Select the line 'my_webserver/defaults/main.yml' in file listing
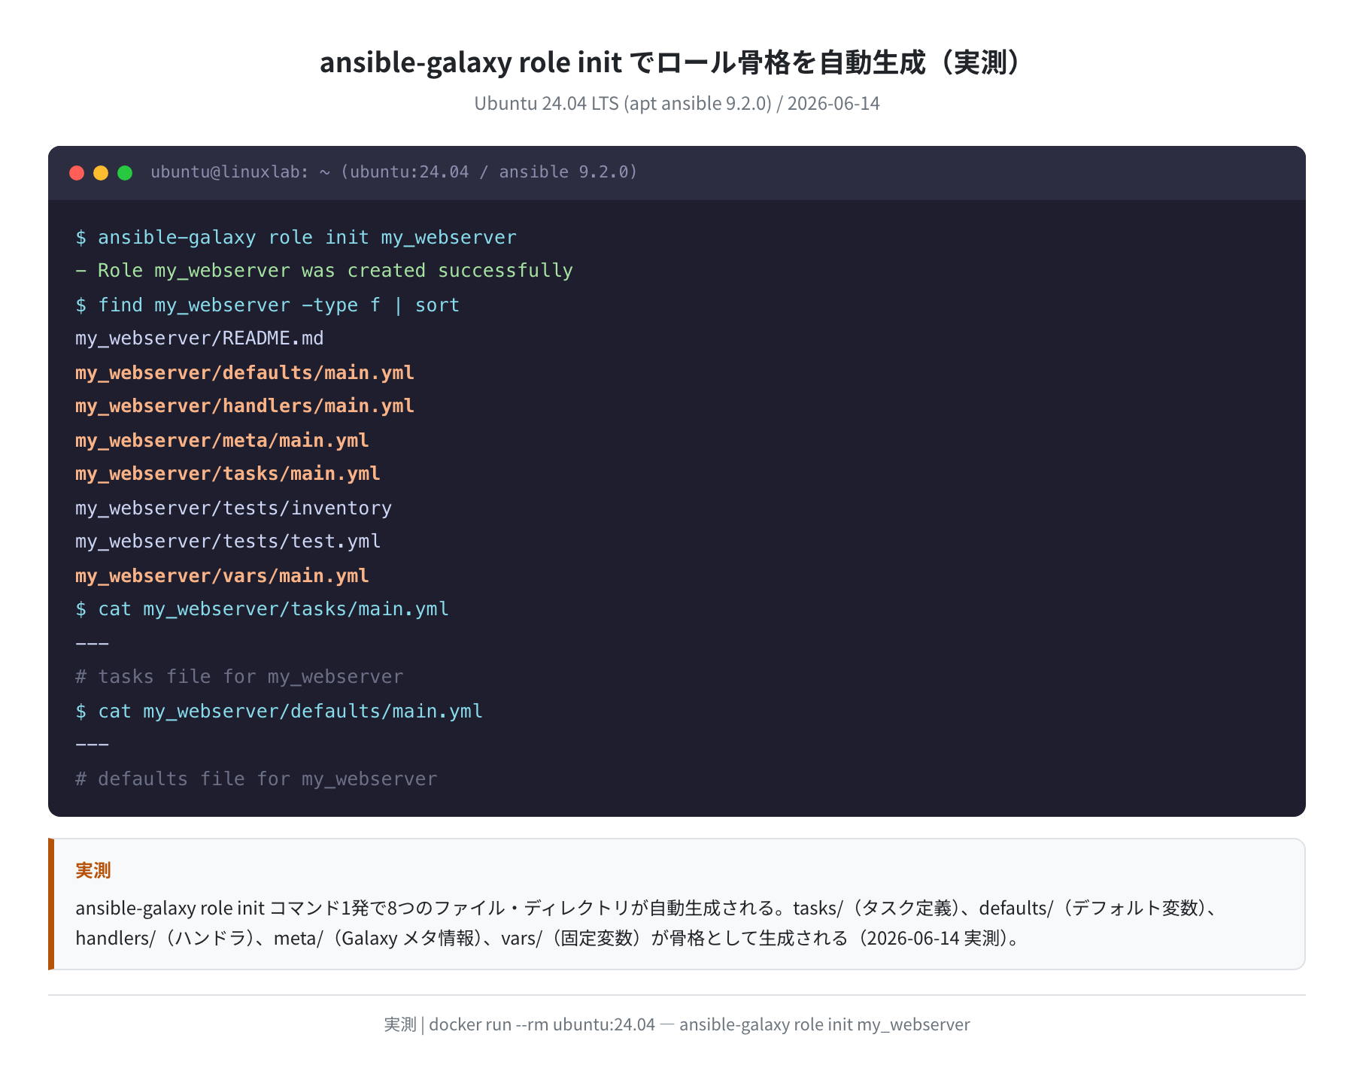The image size is (1354, 1065). coord(244,373)
